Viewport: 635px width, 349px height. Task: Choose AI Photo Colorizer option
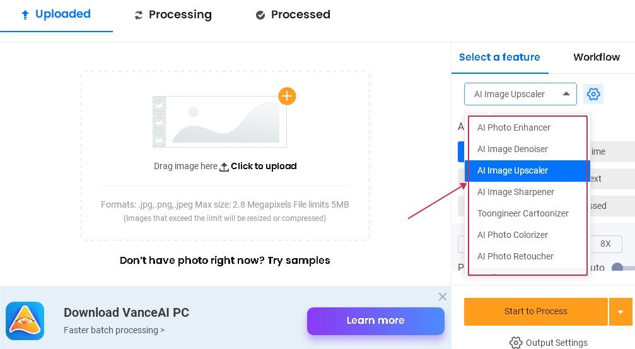[513, 235]
